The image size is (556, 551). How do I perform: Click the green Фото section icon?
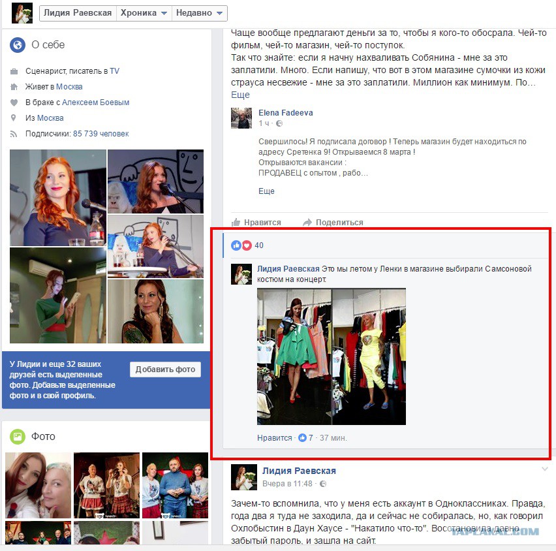pyautogui.click(x=18, y=436)
